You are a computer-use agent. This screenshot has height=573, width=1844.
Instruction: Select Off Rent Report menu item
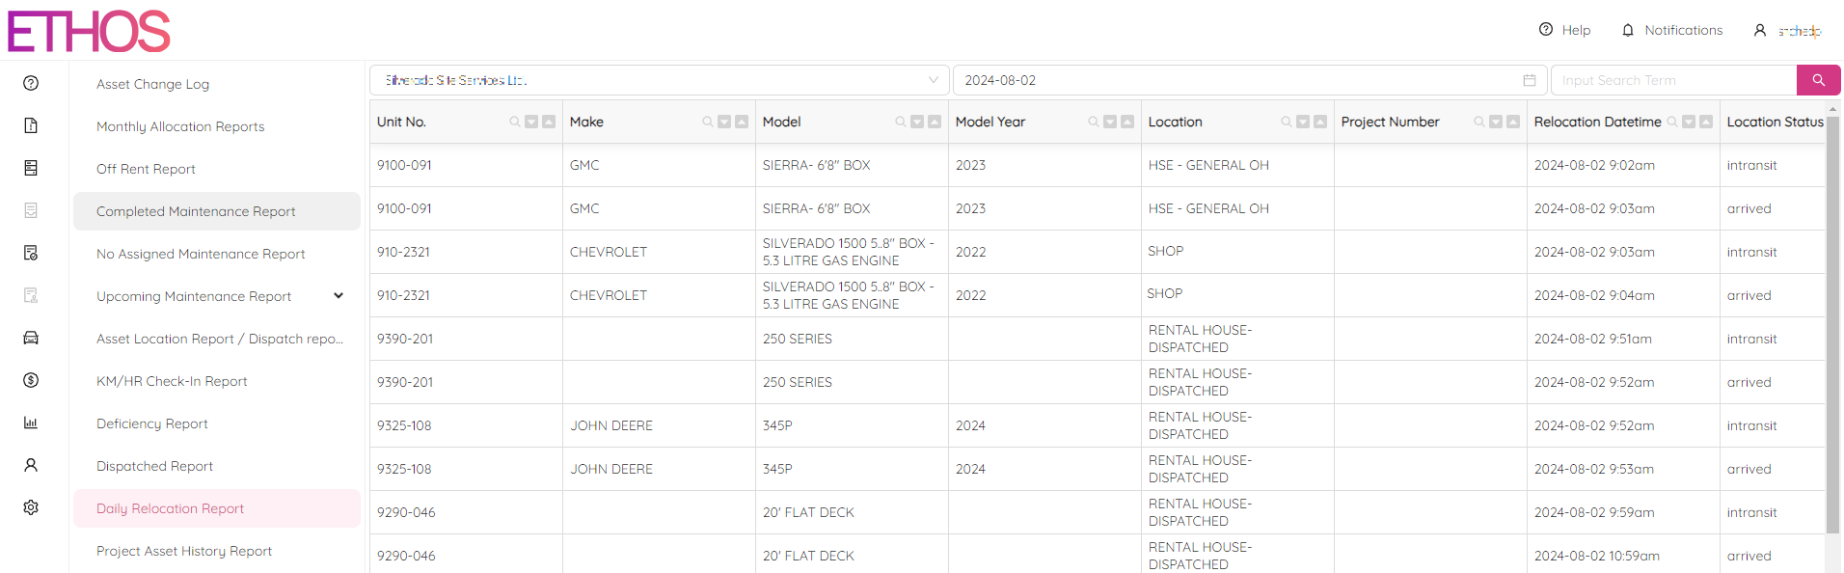146,169
